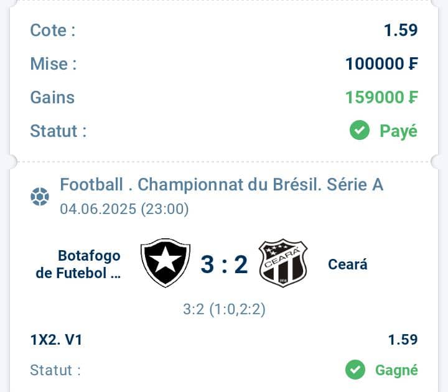448x392 pixels.
Task: Tap the Ceará club crest
Action: tap(283, 263)
